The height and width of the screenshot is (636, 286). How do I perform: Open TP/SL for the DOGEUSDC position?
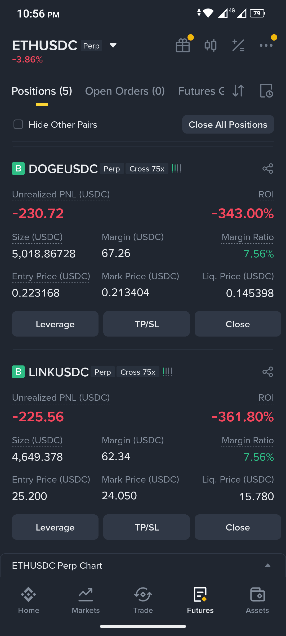click(x=146, y=324)
